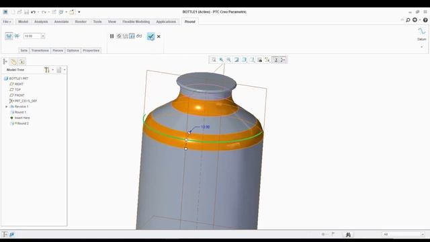430x242 pixels.
Task: Select the Attached preview mode icon
Action: [x=132, y=36]
